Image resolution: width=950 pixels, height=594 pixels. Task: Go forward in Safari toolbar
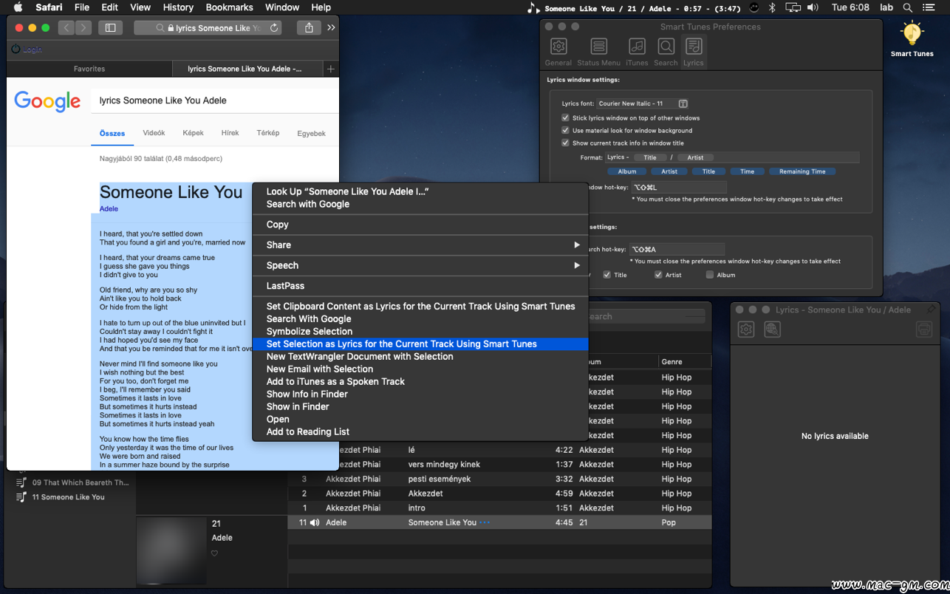(x=83, y=27)
